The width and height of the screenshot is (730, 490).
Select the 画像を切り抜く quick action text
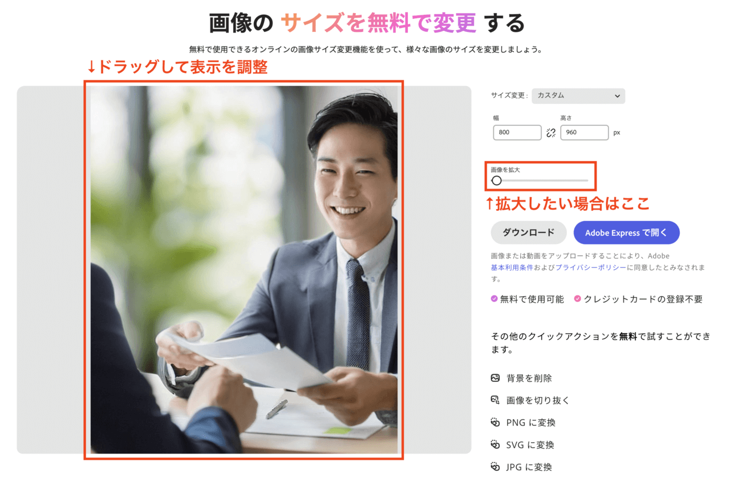538,401
